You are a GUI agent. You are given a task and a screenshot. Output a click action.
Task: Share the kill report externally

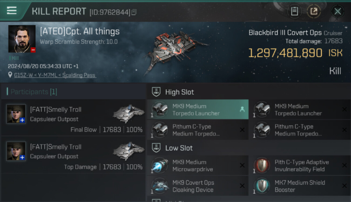[314, 11]
